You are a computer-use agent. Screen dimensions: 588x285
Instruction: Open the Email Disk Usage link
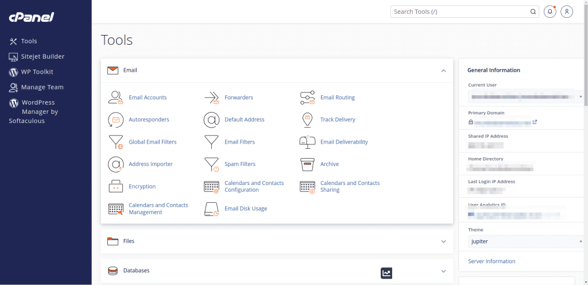pos(246,209)
